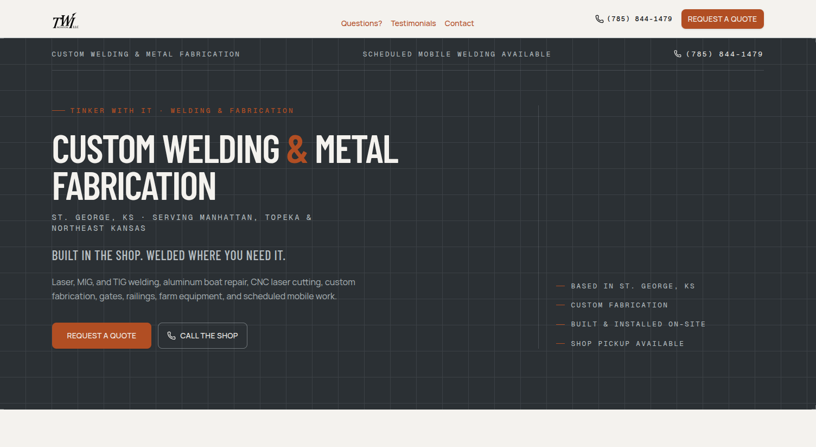
Task: Click the Call The Shop button
Action: click(202, 336)
